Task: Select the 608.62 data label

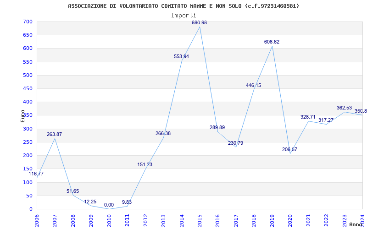Action: point(272,42)
